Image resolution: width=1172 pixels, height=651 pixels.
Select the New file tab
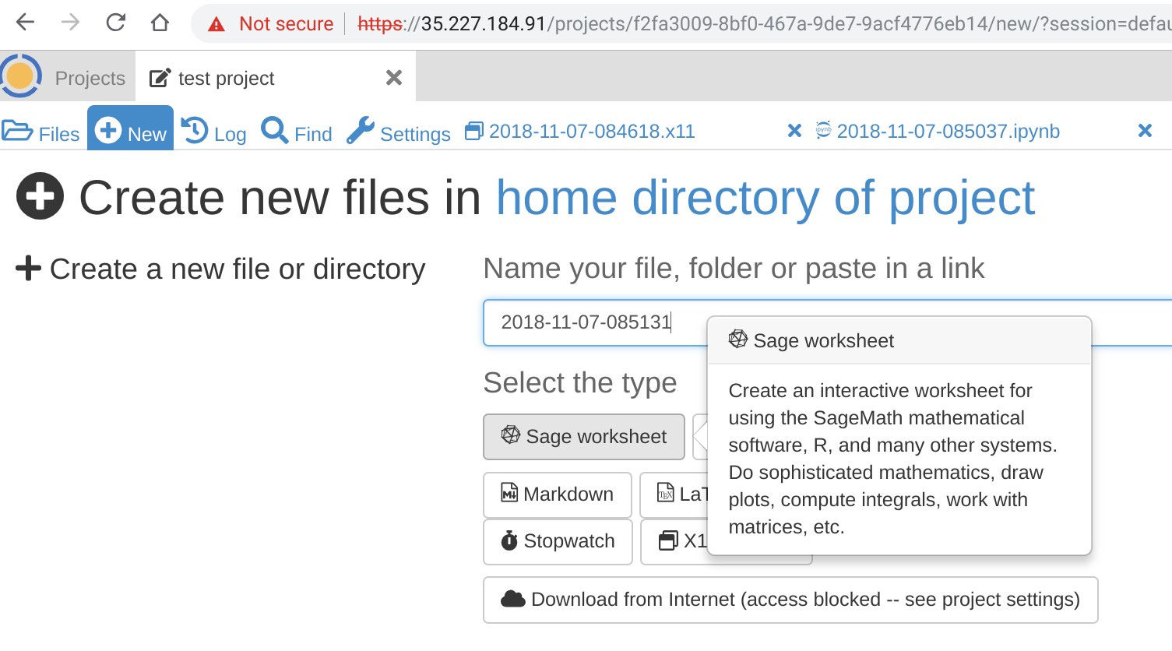click(131, 132)
